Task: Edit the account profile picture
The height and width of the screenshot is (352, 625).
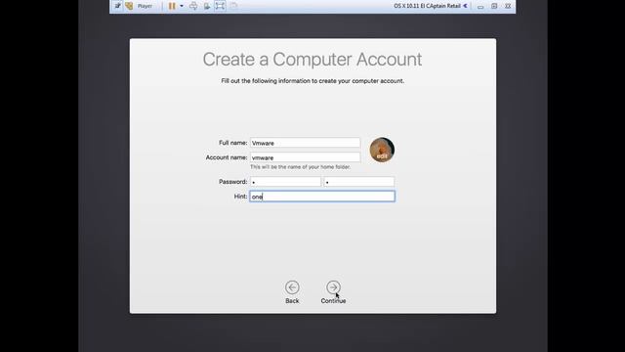Action: [x=382, y=150]
